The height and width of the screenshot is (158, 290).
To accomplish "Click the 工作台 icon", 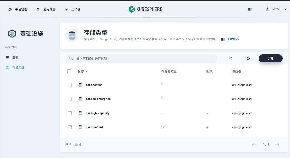I will pos(66,9).
